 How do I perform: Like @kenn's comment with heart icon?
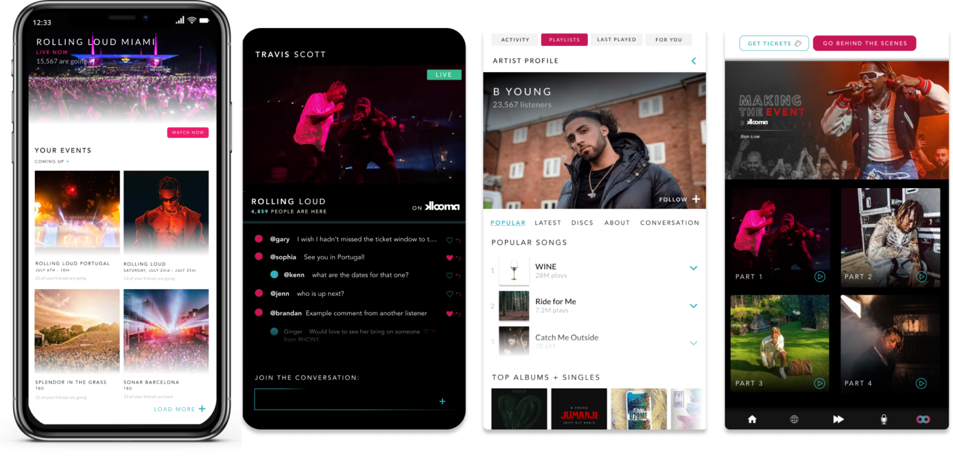click(449, 276)
